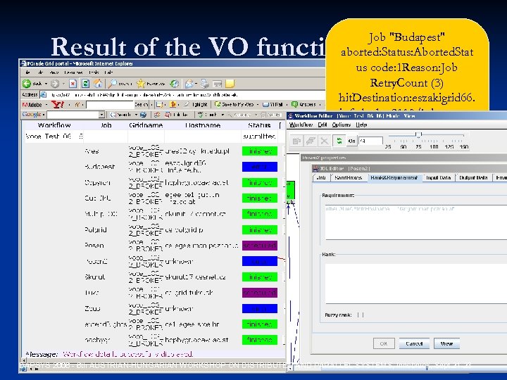
Task: Click the Home icon in Internet Explorer
Action: coord(98,84)
